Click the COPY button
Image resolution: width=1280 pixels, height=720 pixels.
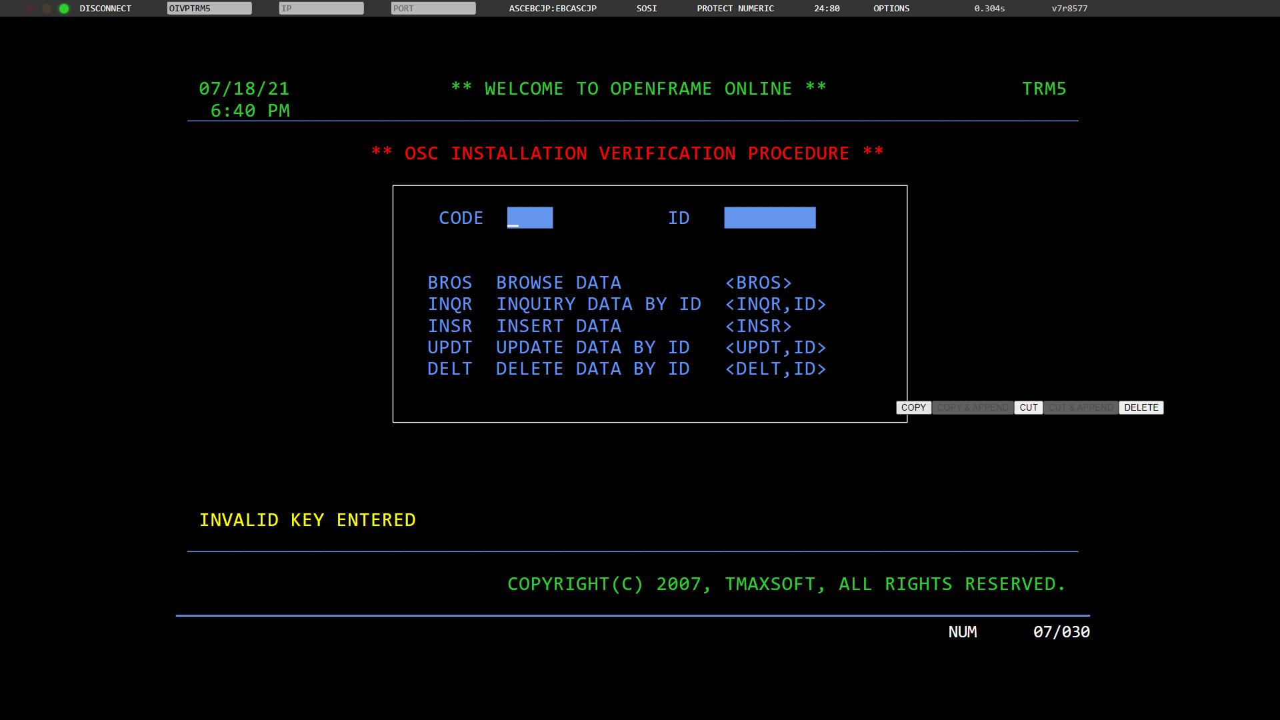point(913,407)
